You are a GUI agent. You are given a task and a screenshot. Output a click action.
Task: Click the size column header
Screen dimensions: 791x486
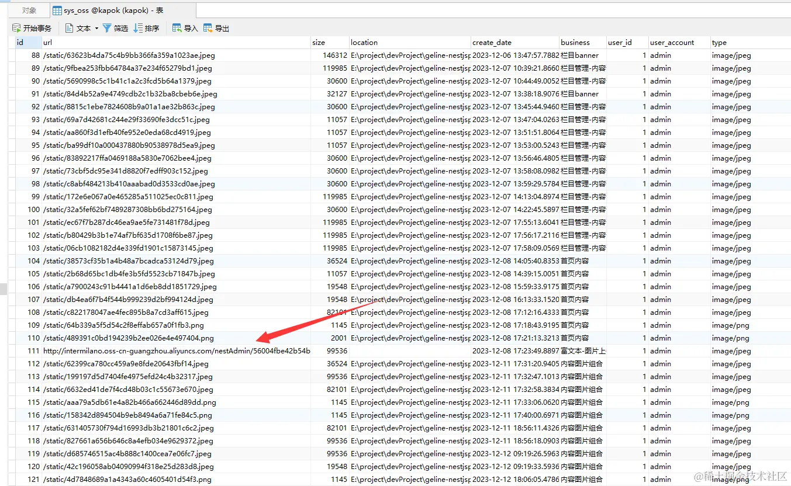[x=330, y=42]
